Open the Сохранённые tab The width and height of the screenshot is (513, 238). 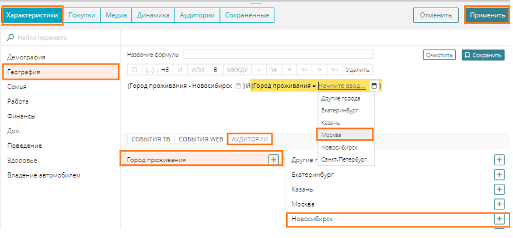point(247,15)
